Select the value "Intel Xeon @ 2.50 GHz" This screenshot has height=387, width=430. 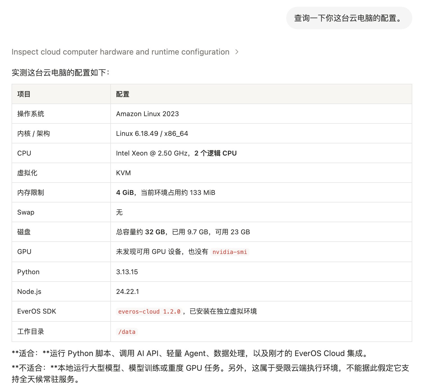[152, 153]
